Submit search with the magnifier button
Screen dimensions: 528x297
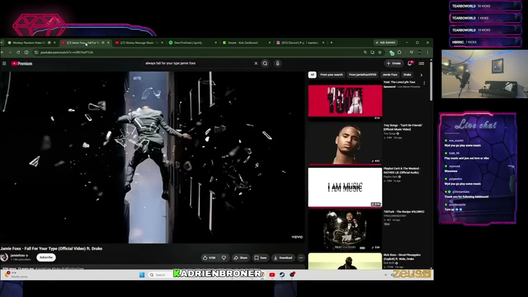265,64
